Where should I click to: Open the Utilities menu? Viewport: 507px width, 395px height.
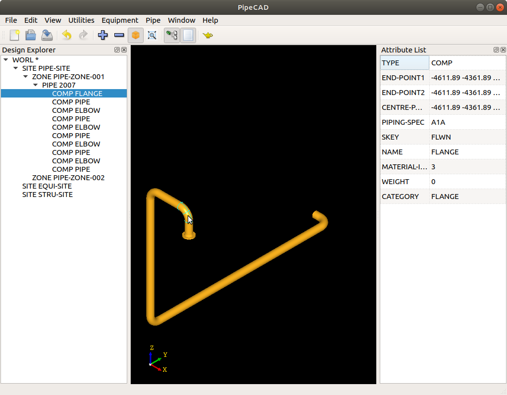pos(81,20)
